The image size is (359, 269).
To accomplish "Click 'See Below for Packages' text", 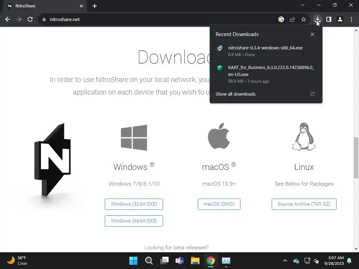I will [304, 184].
